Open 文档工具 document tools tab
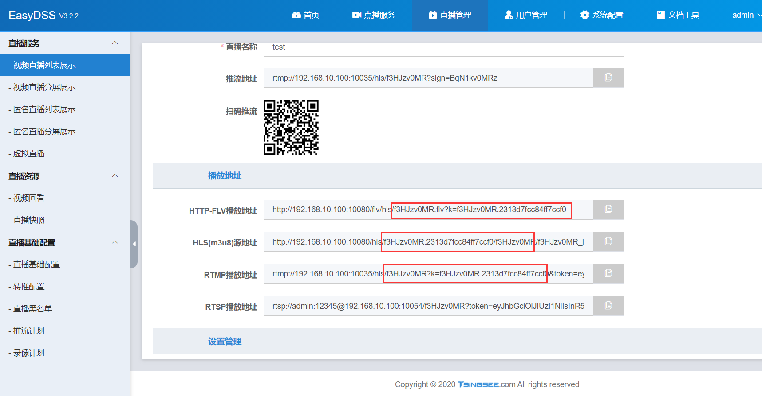Image resolution: width=762 pixels, height=396 pixels. 678,15
